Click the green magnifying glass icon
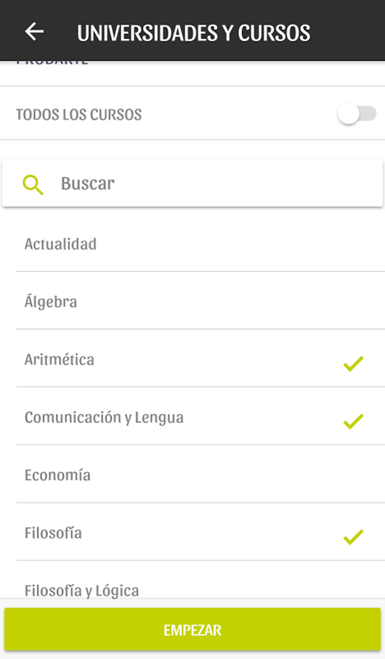 [33, 185]
